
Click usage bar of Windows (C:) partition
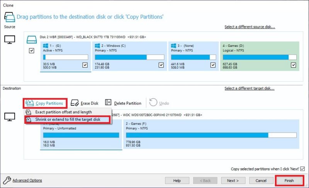click(x=129, y=57)
